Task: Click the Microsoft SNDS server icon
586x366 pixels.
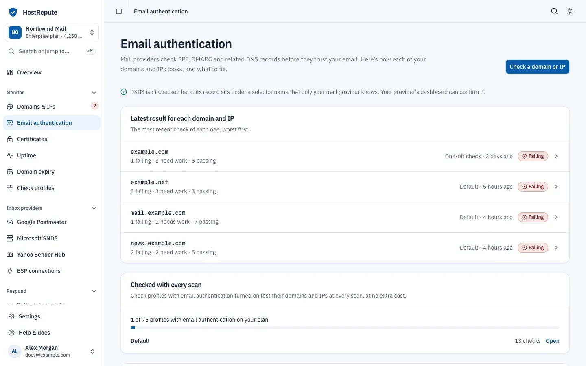Action: coord(10,238)
